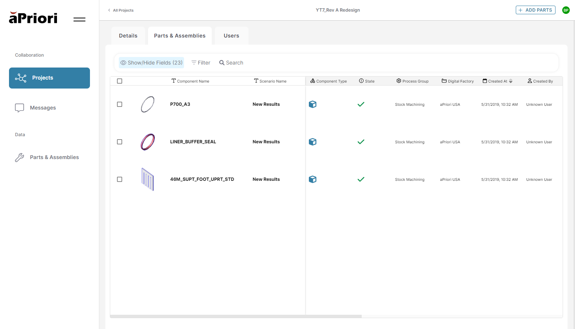Collapse sidebar with the hamburger menu icon
The height and width of the screenshot is (329, 575).
point(79,20)
